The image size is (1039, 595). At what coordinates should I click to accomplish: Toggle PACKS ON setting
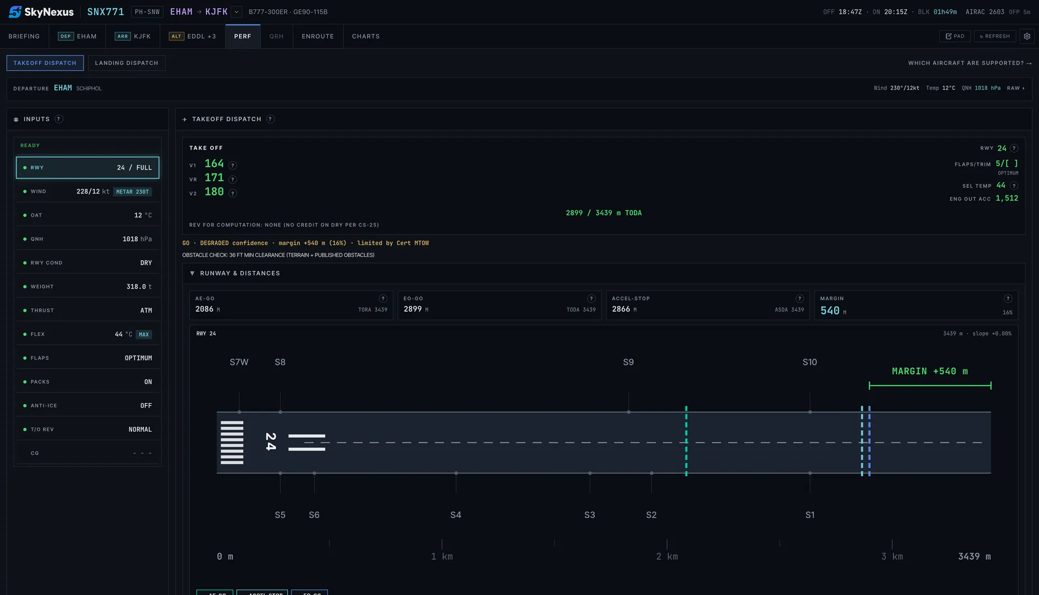click(x=88, y=382)
